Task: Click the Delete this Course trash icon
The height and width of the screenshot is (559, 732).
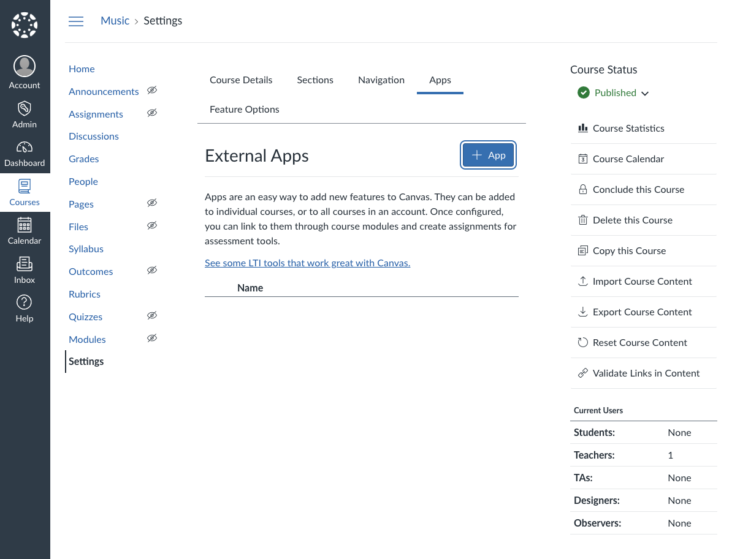Action: 582,220
